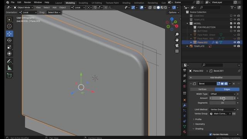Open the Material properties tab icon
Image resolution: width=247 pixels, height=139 pixels.
click(x=184, y=132)
